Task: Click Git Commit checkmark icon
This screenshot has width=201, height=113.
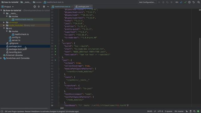Action: pos(185,2)
